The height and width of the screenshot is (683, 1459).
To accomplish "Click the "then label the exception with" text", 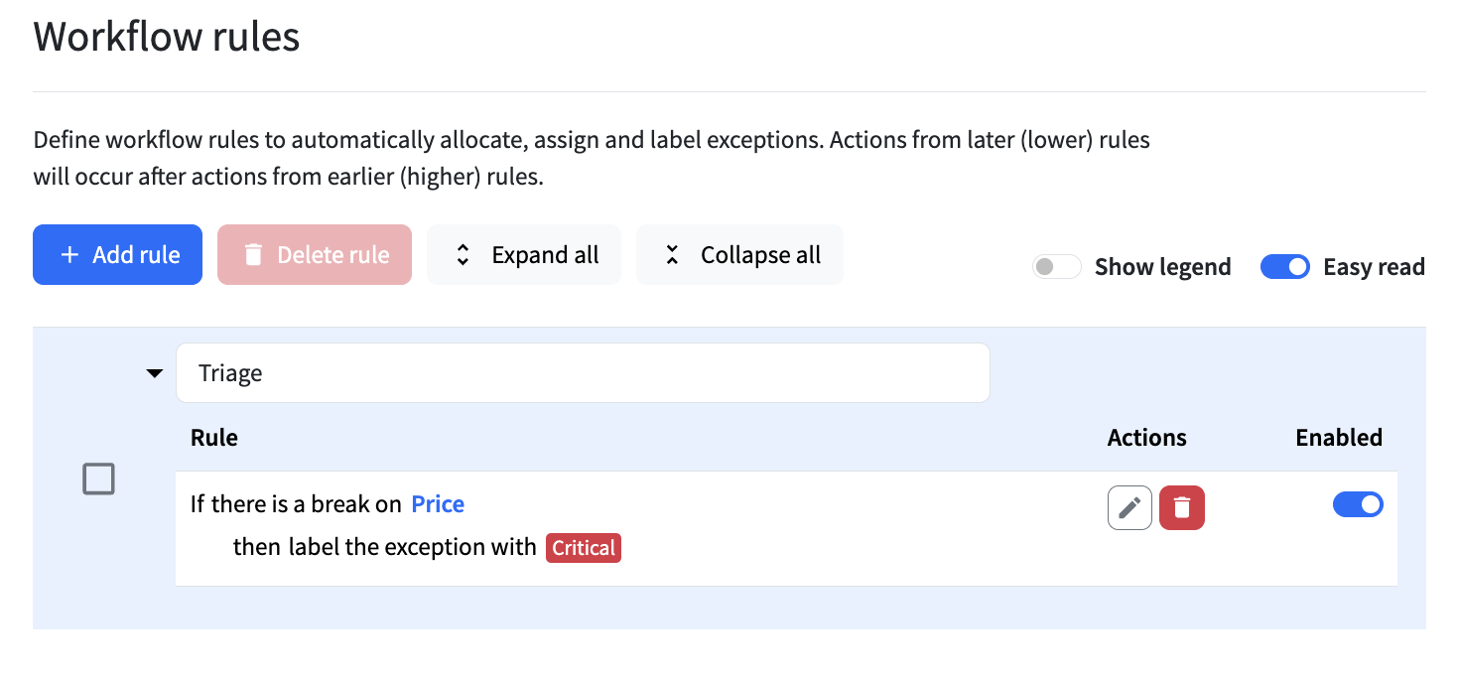I will coord(385,547).
